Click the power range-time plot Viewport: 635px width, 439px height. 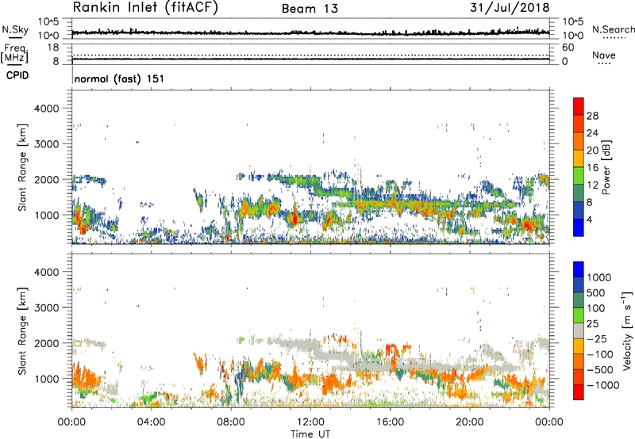pos(310,167)
